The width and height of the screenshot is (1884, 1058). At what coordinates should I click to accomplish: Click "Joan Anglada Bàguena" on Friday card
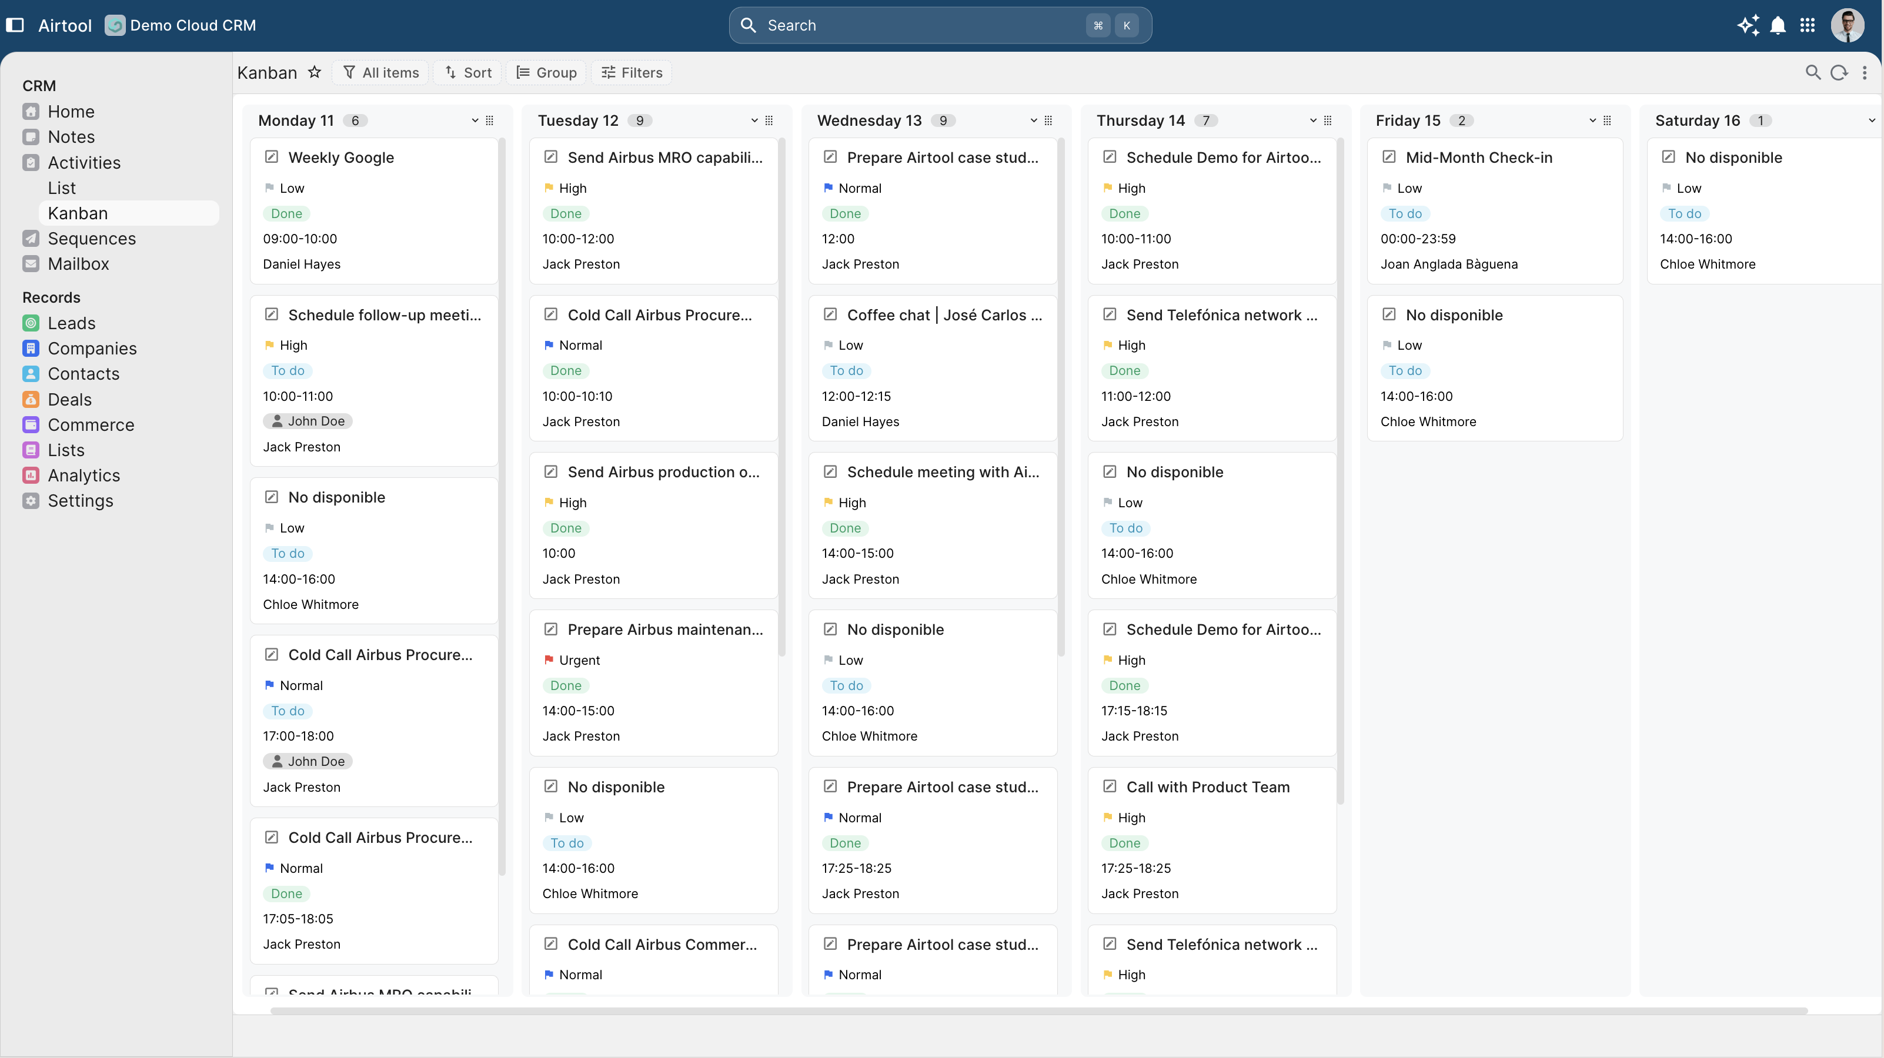[1449, 264]
